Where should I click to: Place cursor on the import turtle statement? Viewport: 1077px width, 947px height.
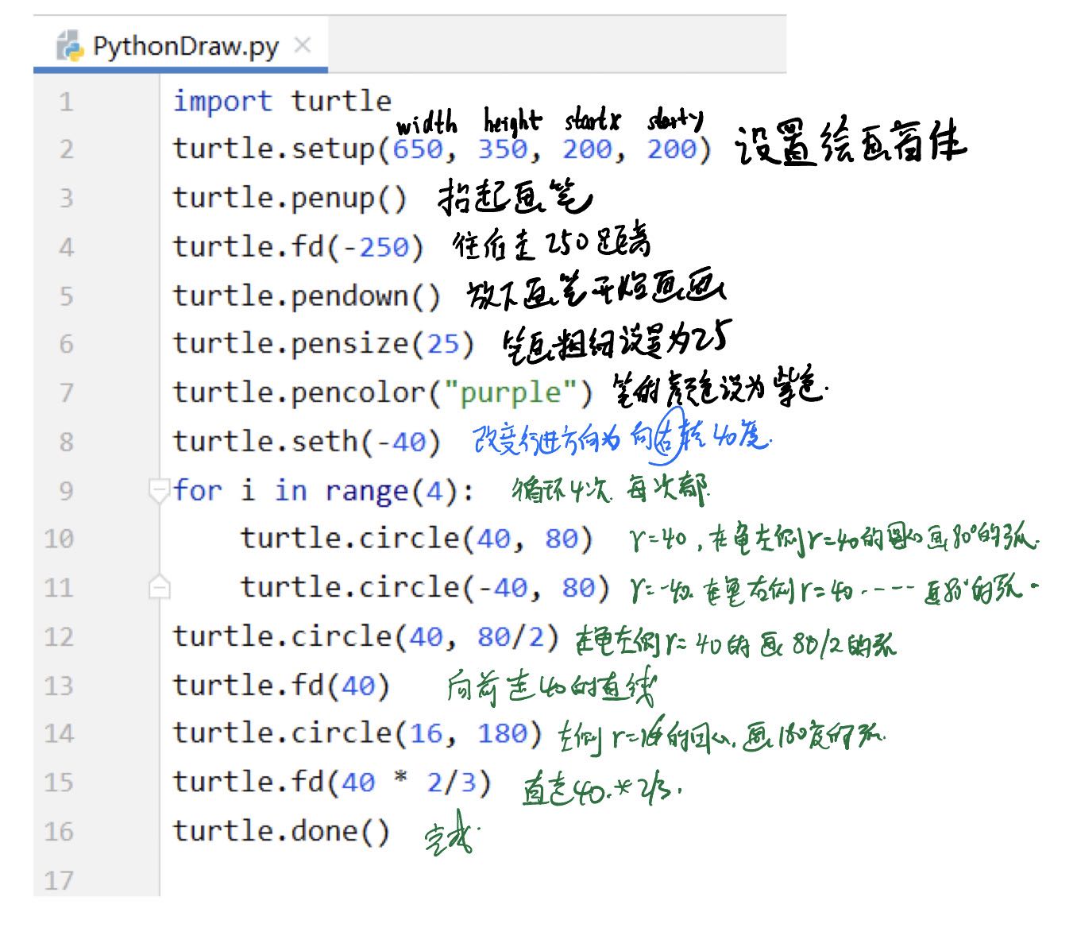[282, 101]
